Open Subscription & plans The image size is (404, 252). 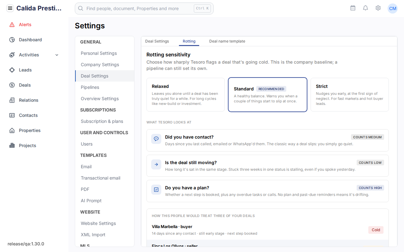point(105,121)
